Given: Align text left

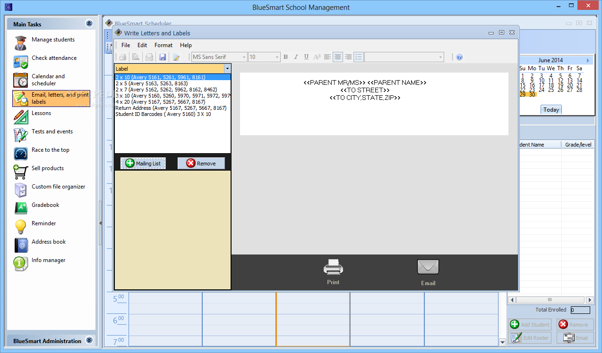Looking at the screenshot, I should coord(327,57).
